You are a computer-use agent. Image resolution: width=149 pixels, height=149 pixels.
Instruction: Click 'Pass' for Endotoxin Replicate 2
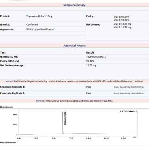pos(88,93)
